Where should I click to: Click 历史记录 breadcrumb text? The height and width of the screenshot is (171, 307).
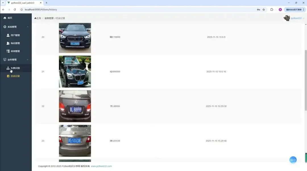pos(61,18)
